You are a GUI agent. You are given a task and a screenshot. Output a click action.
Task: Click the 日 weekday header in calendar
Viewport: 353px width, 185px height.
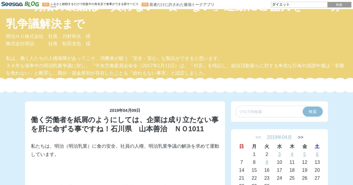pyautogui.click(x=242, y=146)
